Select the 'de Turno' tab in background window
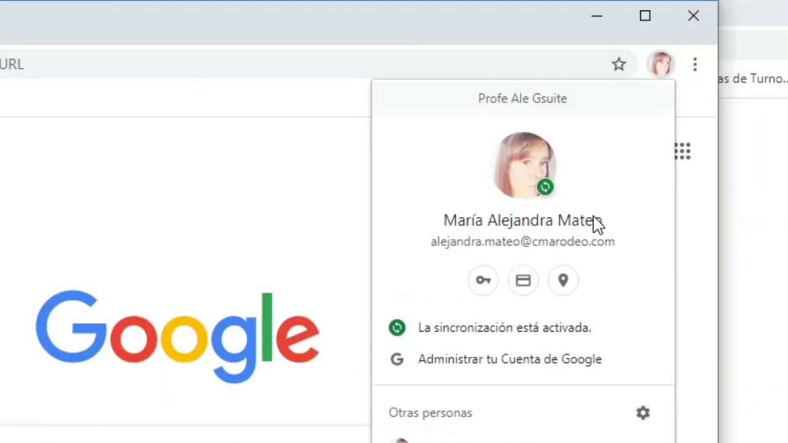 tap(753, 79)
